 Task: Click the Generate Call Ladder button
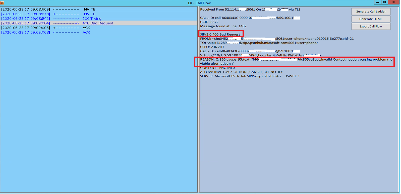tap(371, 12)
